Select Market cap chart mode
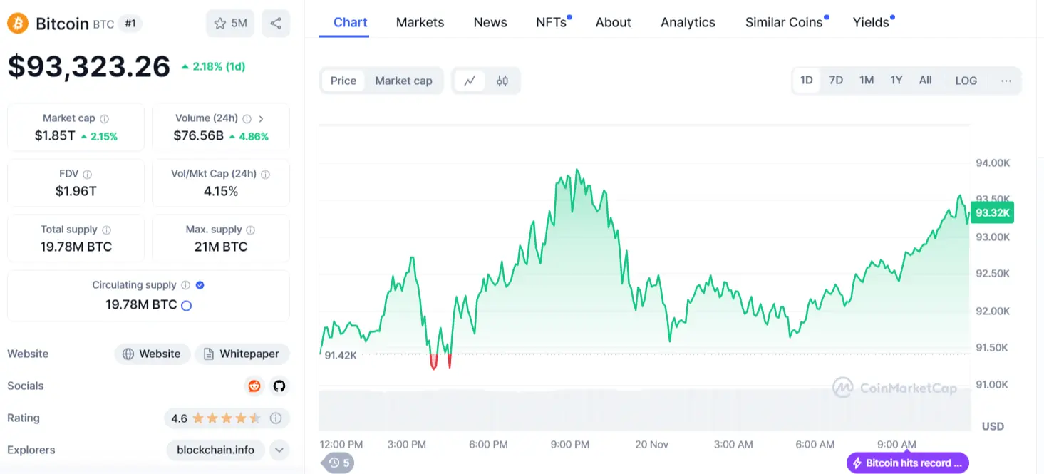1044x474 pixels. pyautogui.click(x=403, y=81)
